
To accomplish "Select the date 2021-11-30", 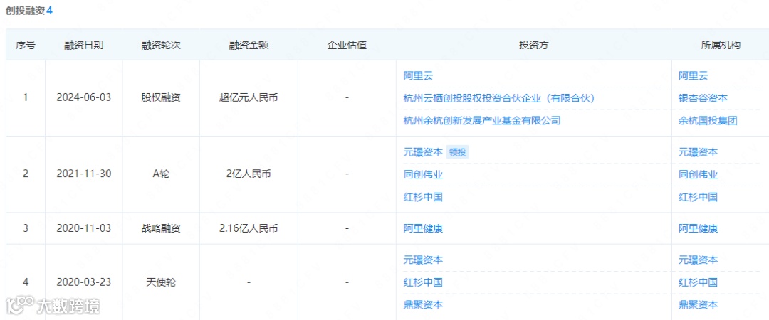I will [x=84, y=174].
